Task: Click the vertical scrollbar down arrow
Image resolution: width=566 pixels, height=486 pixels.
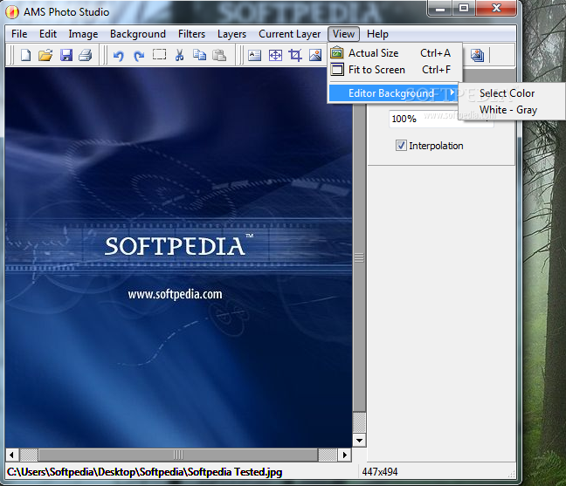Action: (359, 441)
